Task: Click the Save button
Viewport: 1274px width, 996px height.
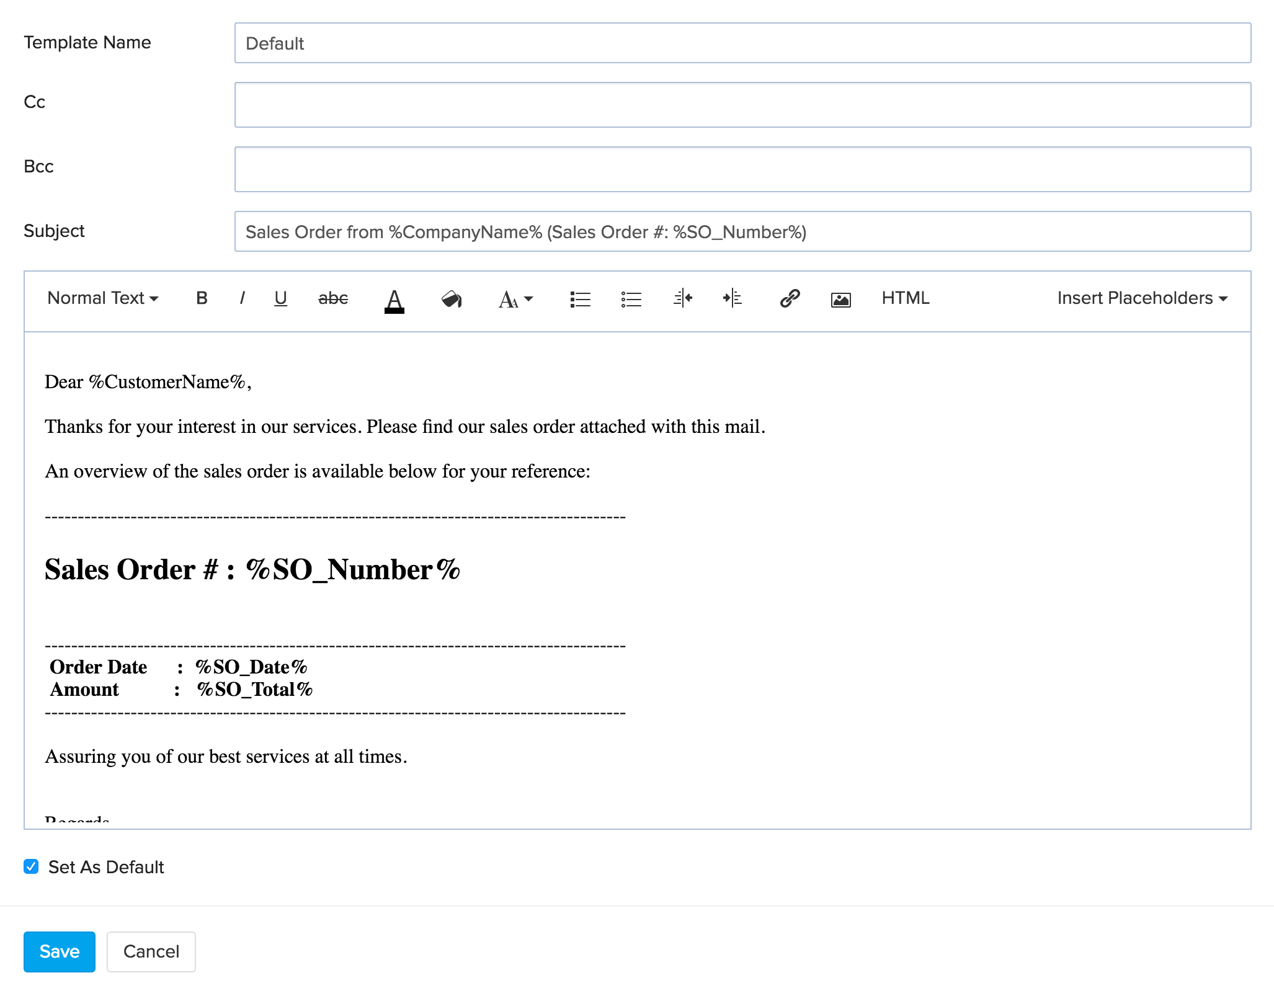Action: [58, 951]
